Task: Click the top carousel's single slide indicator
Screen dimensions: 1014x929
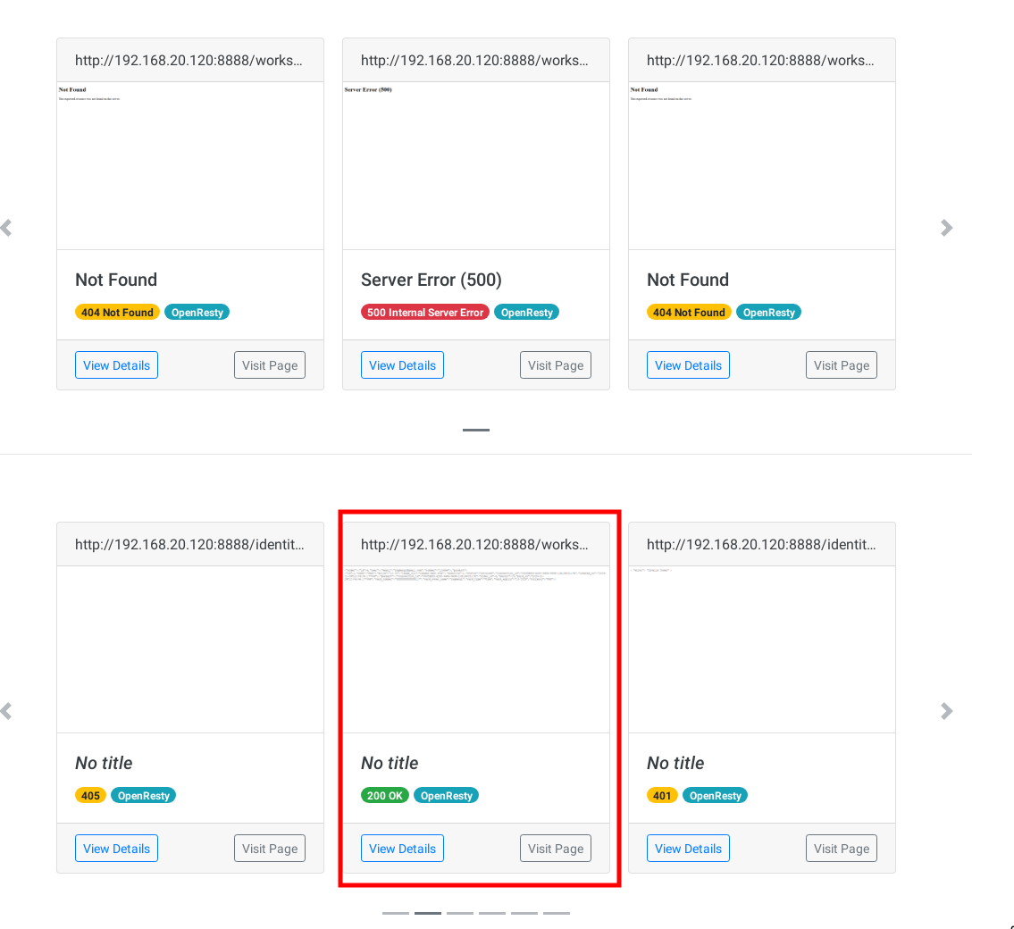Action: tap(476, 430)
